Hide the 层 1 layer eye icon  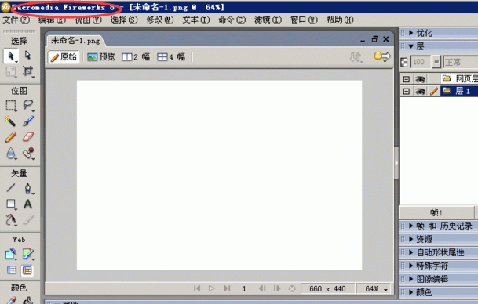(420, 91)
